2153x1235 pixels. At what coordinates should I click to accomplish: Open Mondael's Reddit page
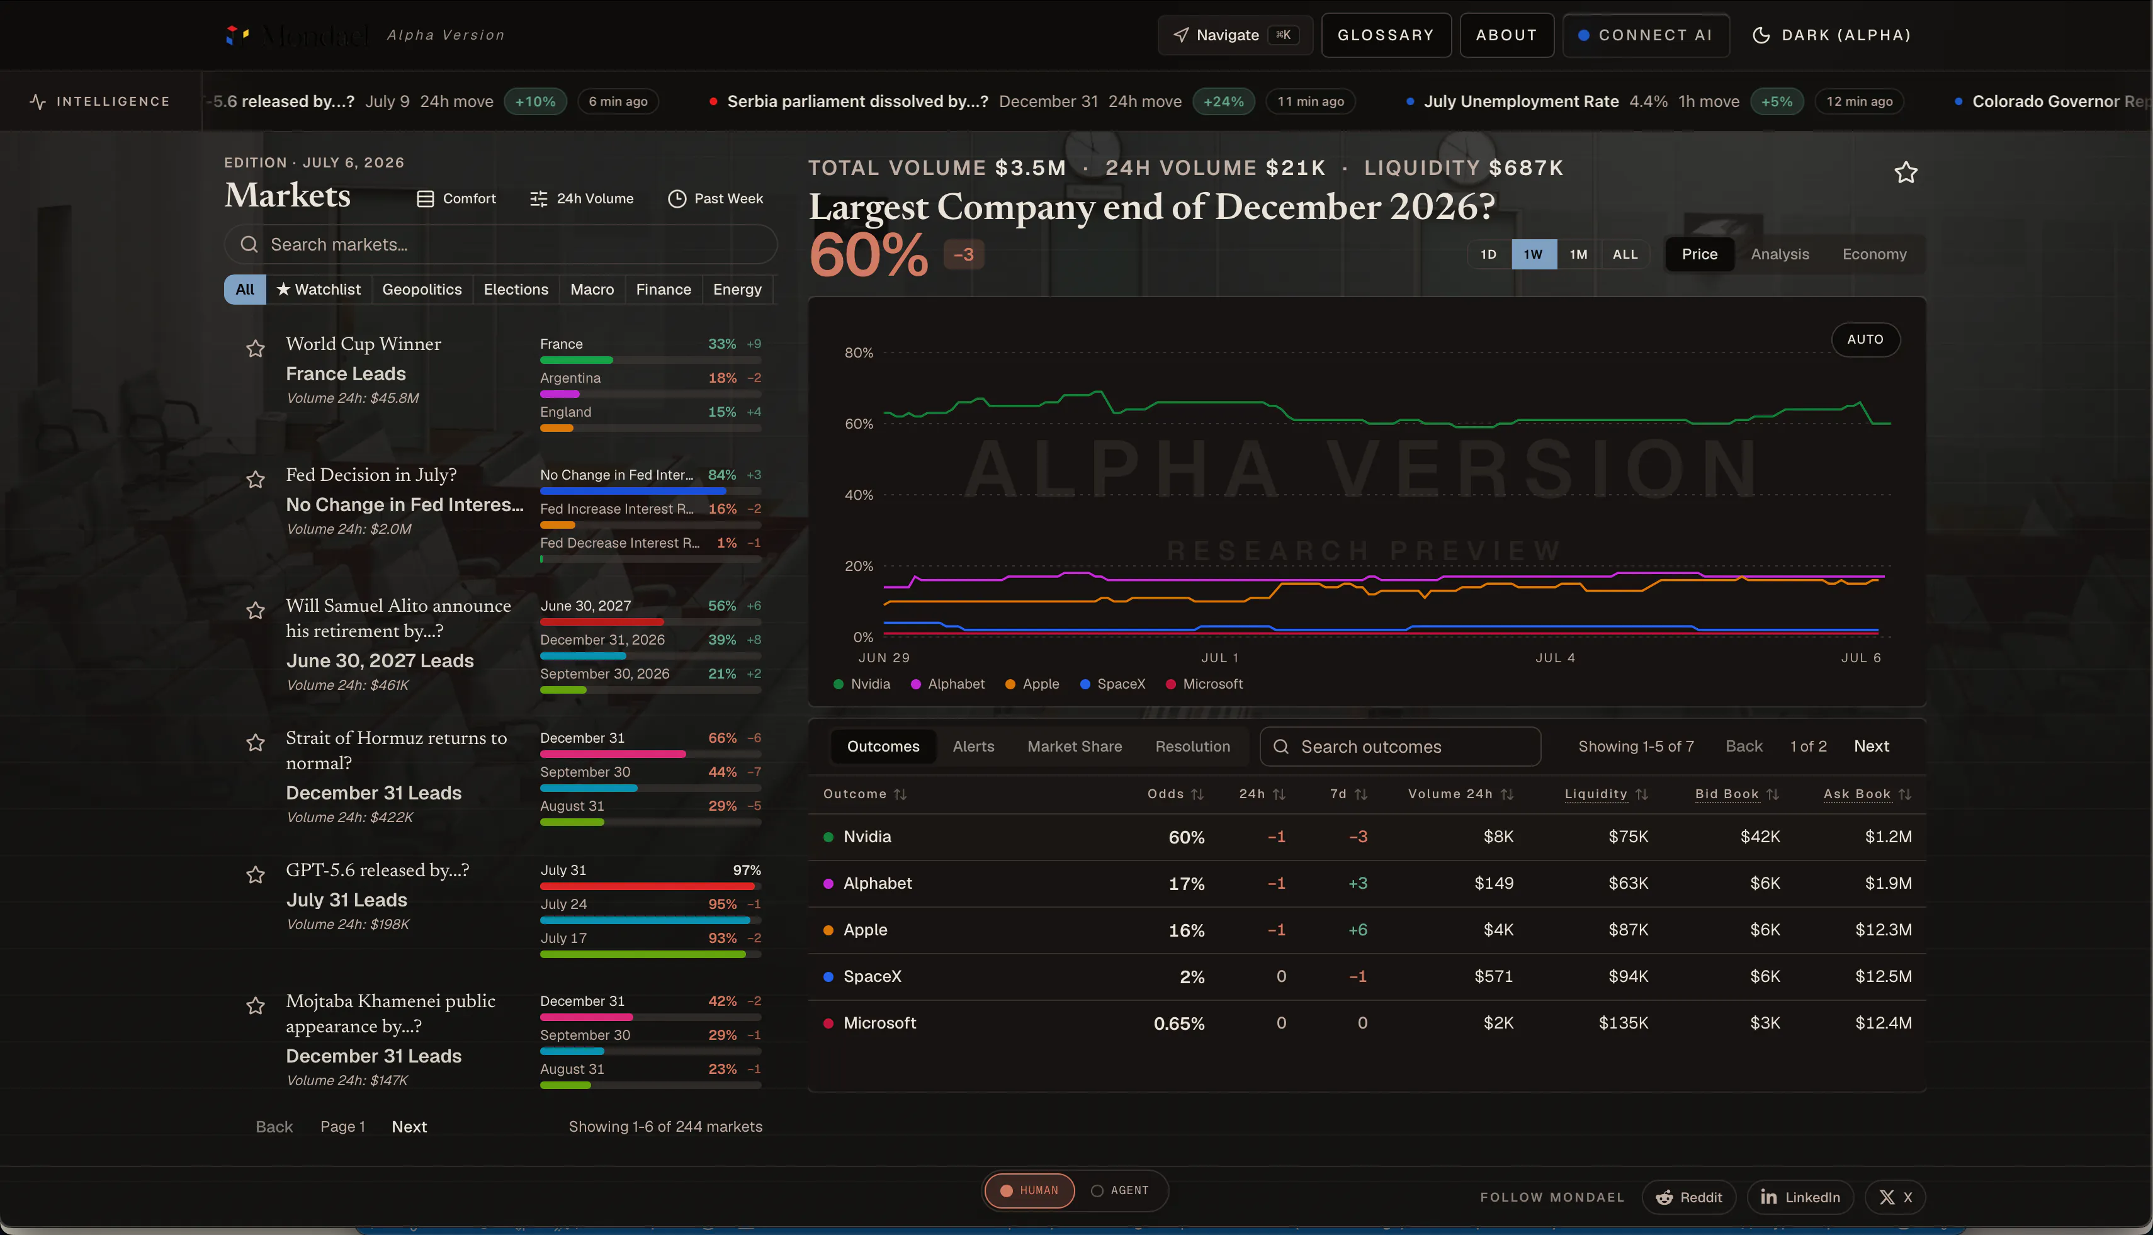1689,1197
